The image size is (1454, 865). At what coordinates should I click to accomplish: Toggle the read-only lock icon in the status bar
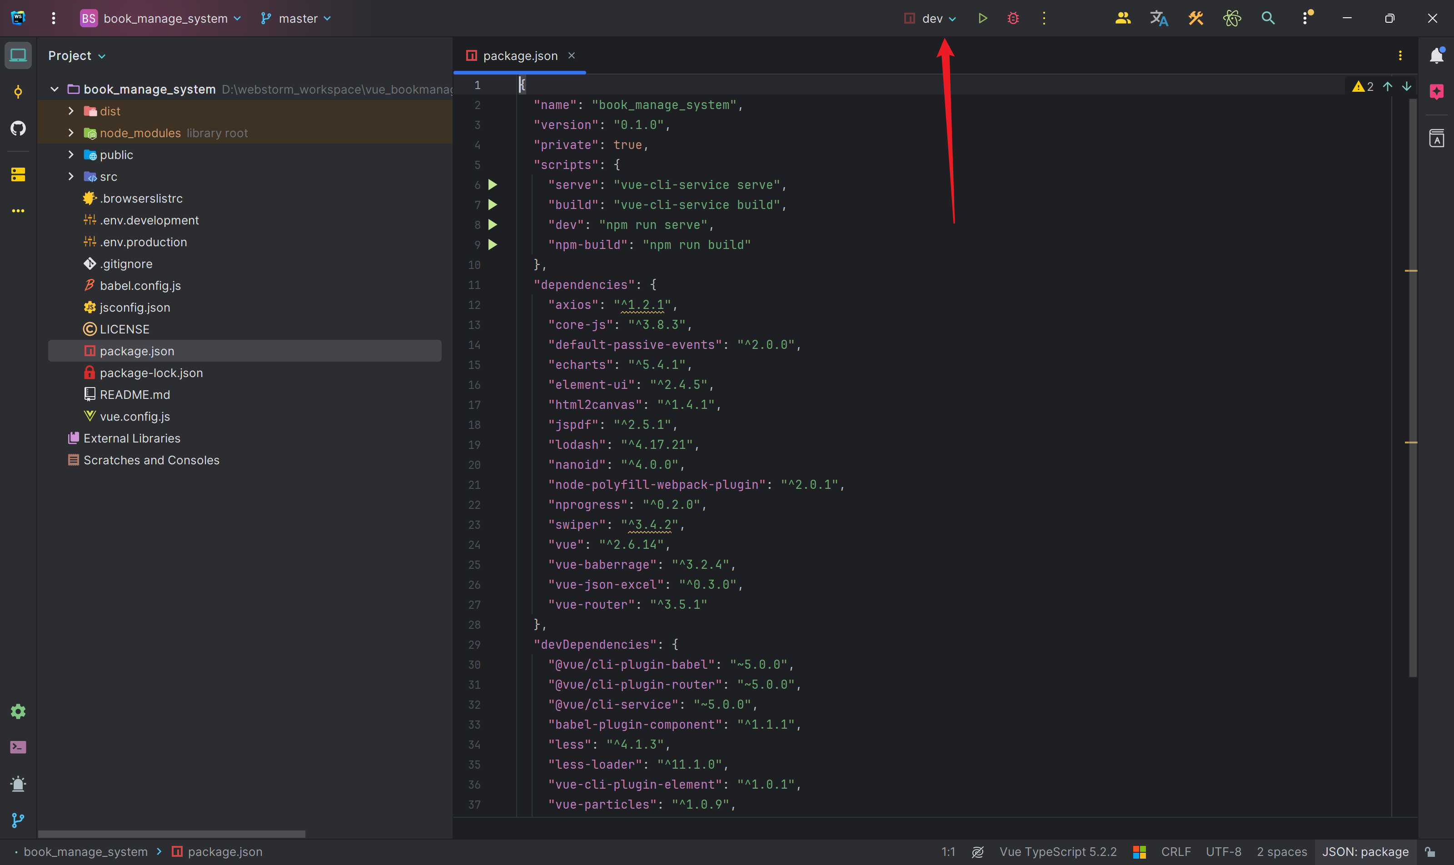pos(1430,851)
